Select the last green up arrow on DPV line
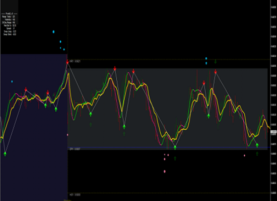 click(x=257, y=145)
